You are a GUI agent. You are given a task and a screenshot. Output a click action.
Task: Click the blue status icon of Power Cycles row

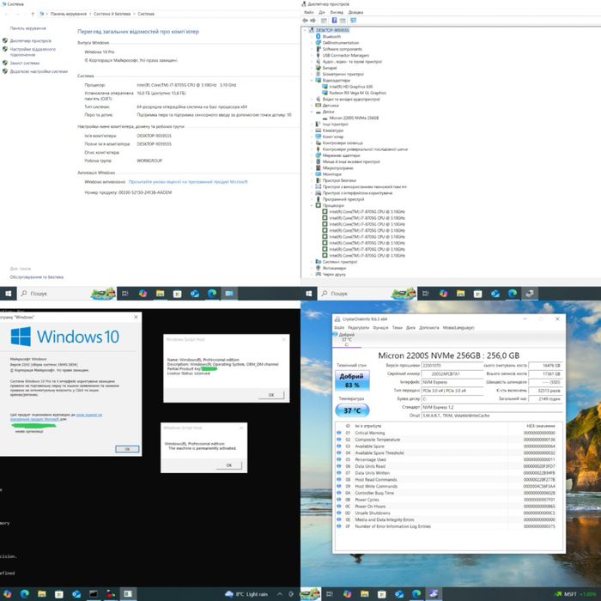click(x=339, y=500)
